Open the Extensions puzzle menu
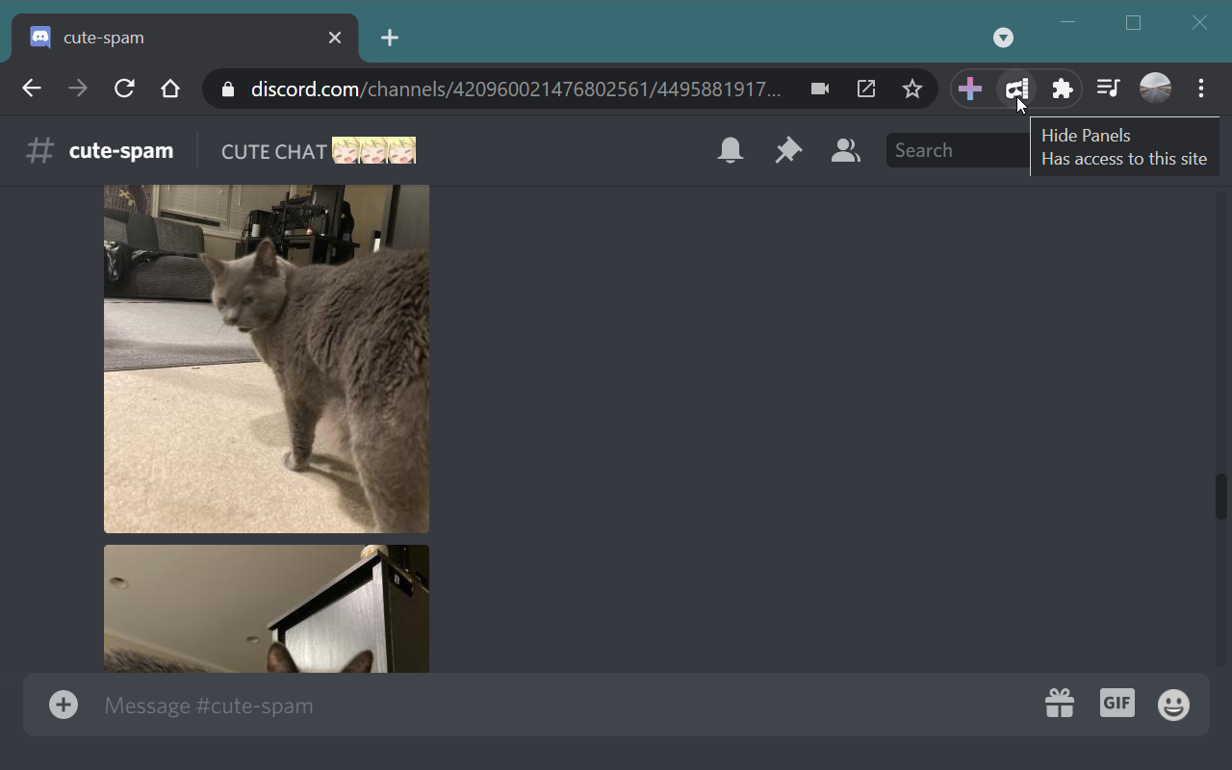 pyautogui.click(x=1063, y=89)
